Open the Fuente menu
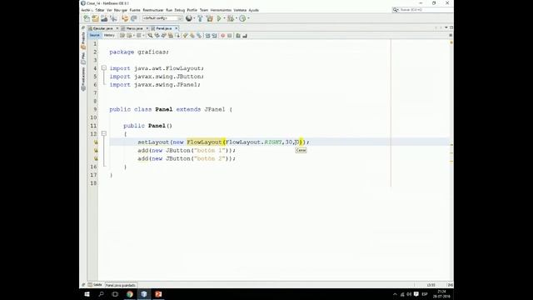This screenshot has width=533, height=300. coord(135,10)
